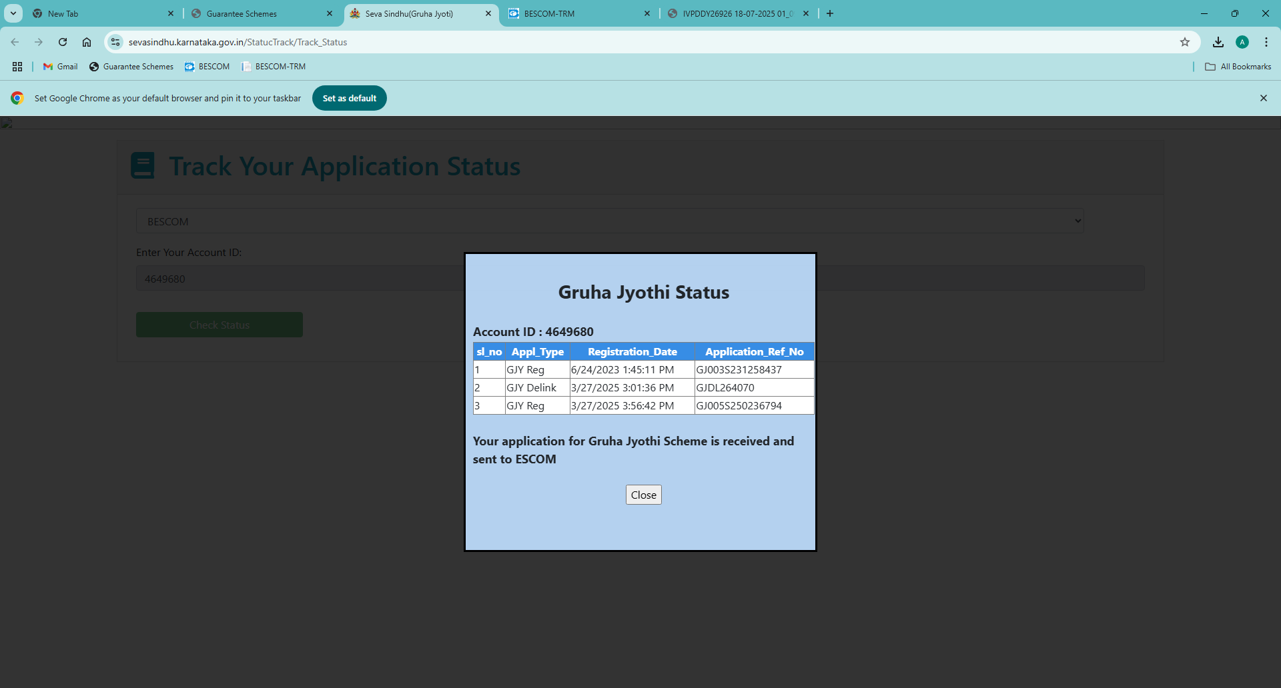The image size is (1281, 688).
Task: Click Set as default button
Action: click(350, 98)
